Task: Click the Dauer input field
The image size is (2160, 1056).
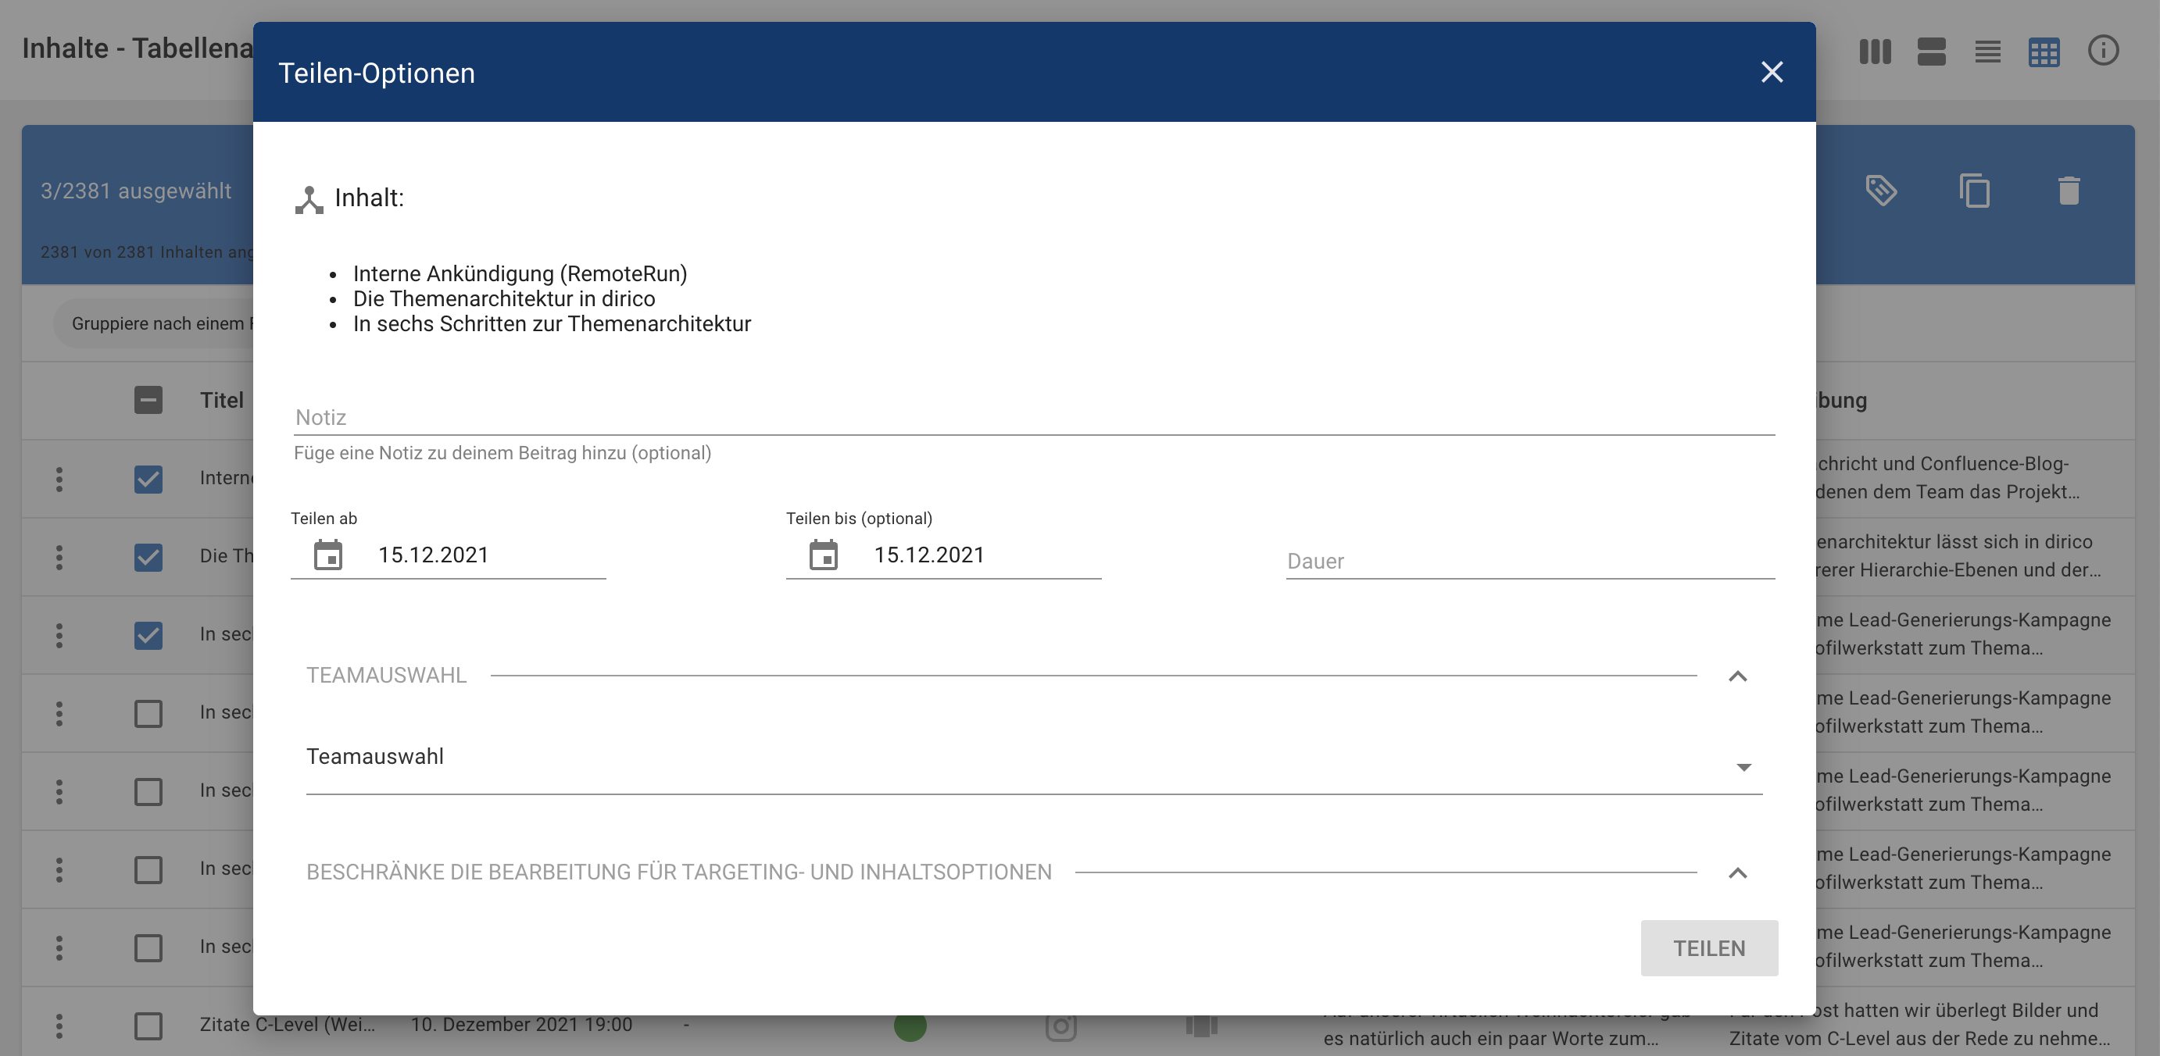Action: [x=1530, y=561]
